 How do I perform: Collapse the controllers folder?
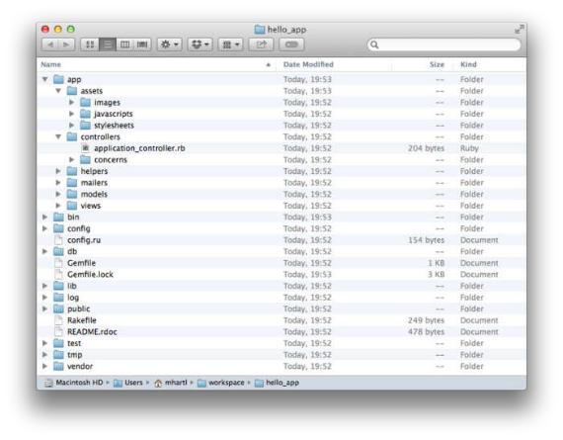(x=58, y=136)
